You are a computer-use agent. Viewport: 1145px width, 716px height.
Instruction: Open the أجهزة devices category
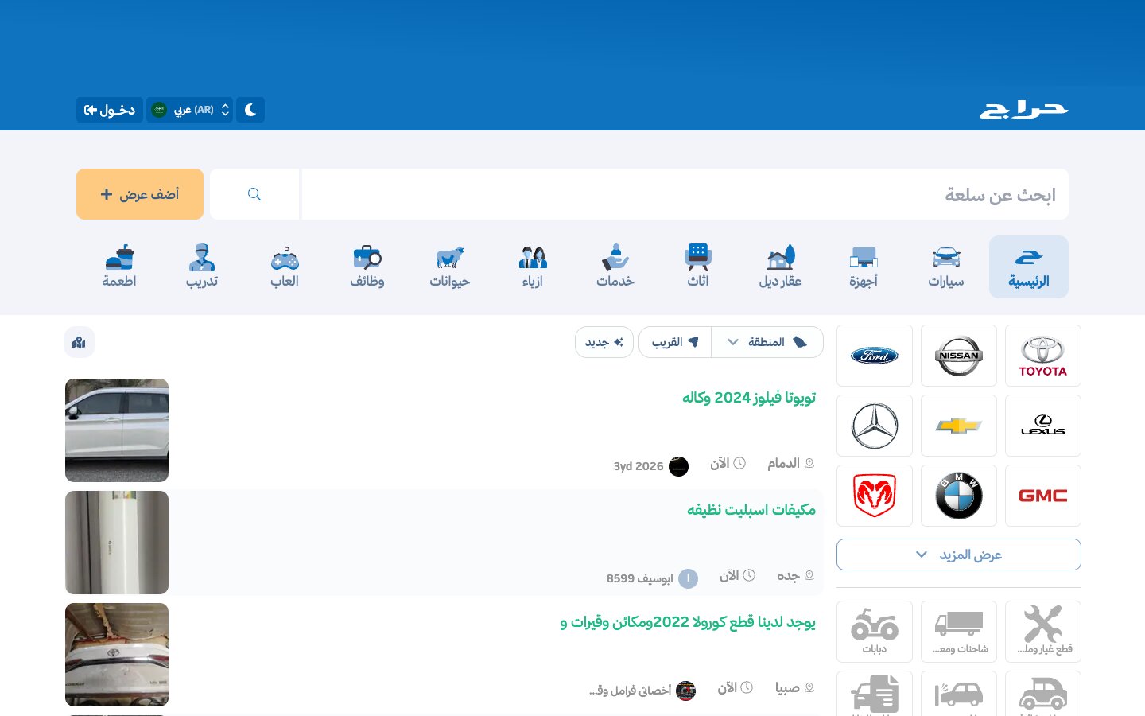pos(864,267)
